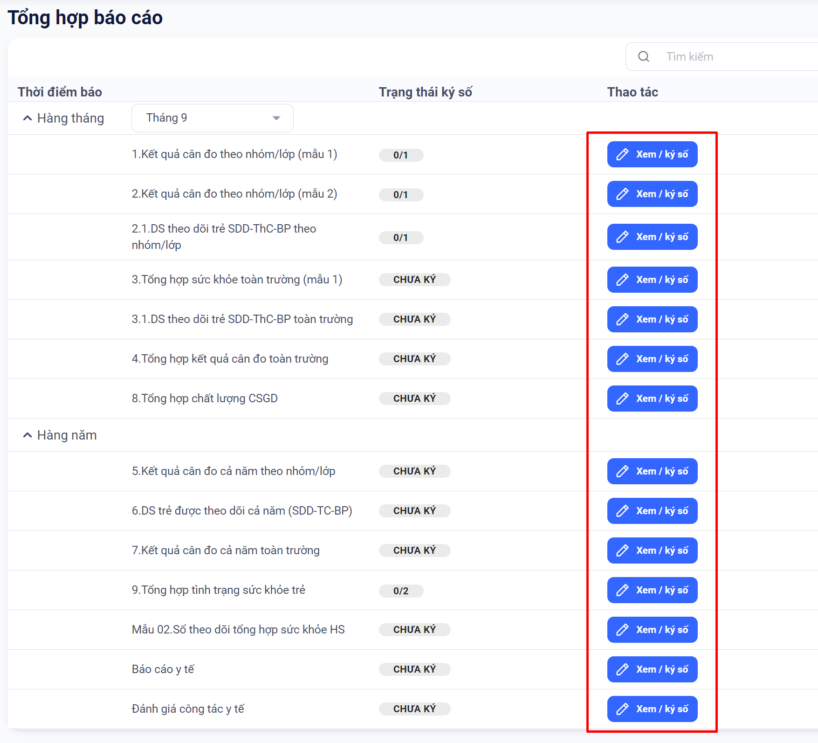The width and height of the screenshot is (818, 743).
Task: Select report 3.1.DS theo dõi trẻ SDD-ThC-BP toàn trường
Action: [x=242, y=319]
